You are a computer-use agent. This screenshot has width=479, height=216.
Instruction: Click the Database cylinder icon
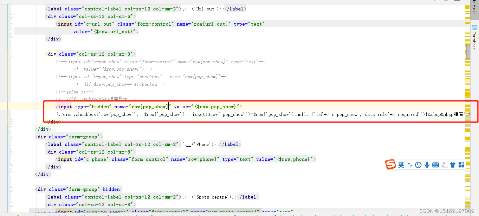point(475,27)
